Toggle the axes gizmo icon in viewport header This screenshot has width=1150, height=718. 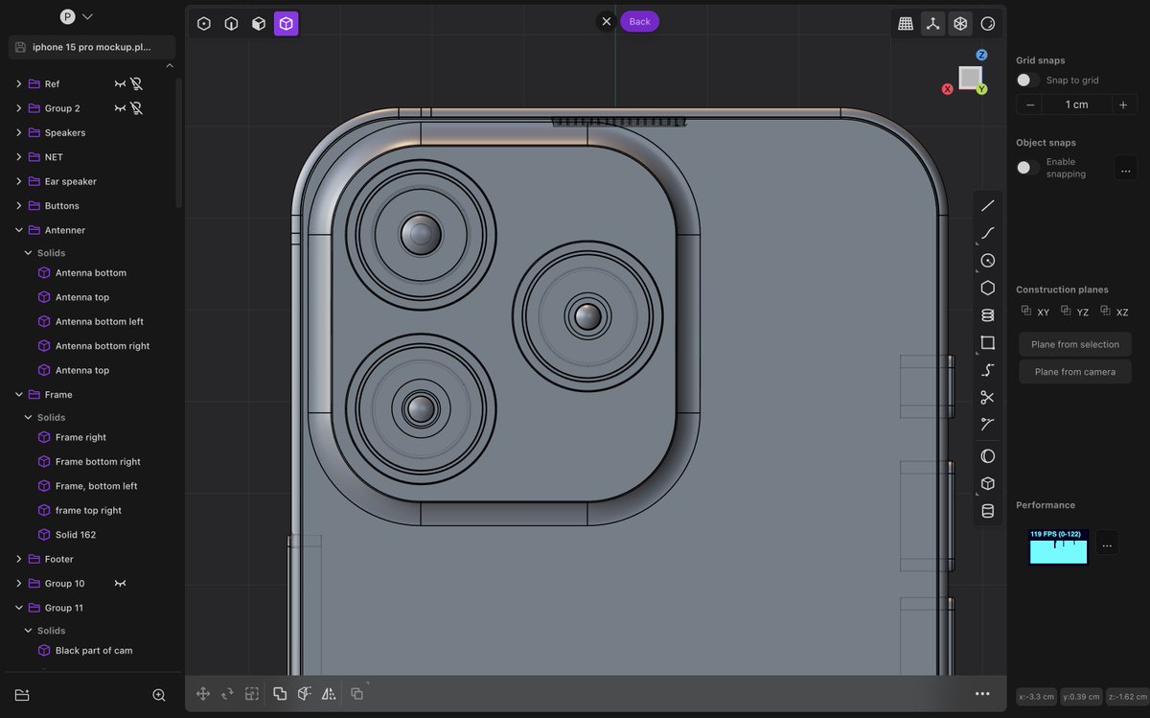[x=932, y=23]
